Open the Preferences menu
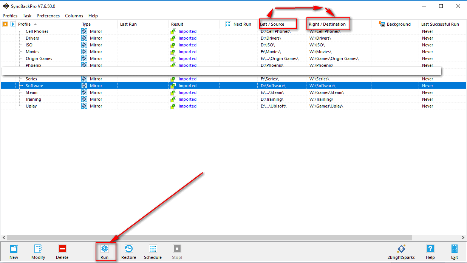Viewport: 467px width, 263px height. coord(48,16)
